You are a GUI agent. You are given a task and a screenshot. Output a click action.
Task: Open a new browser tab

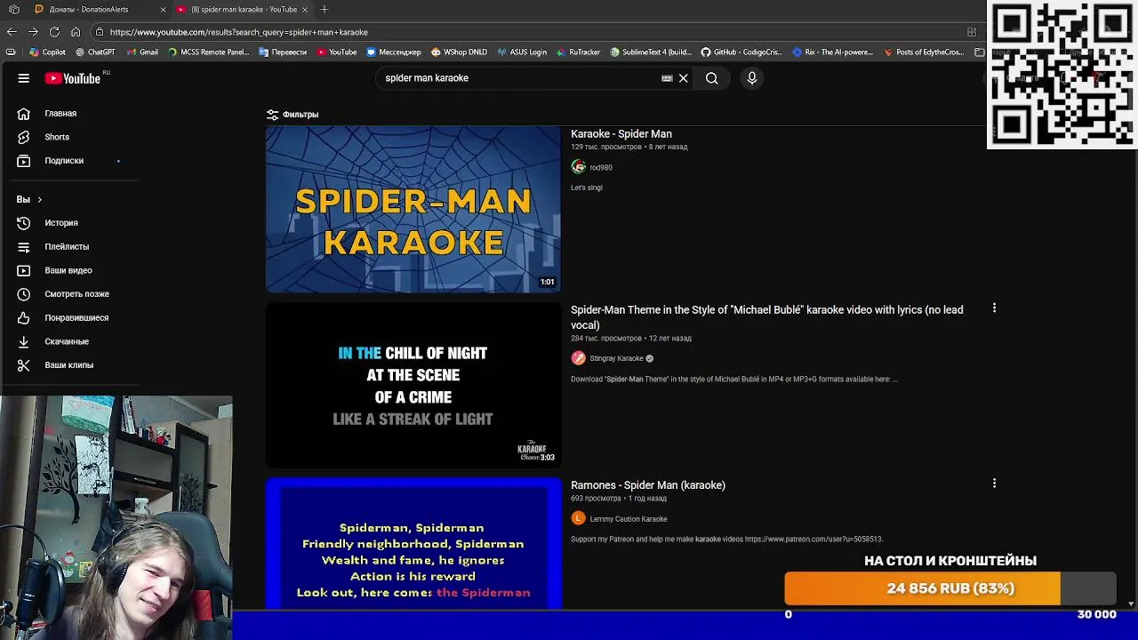click(325, 9)
